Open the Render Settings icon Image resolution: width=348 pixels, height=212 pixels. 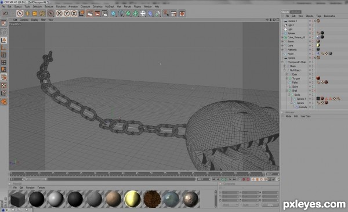click(105, 13)
